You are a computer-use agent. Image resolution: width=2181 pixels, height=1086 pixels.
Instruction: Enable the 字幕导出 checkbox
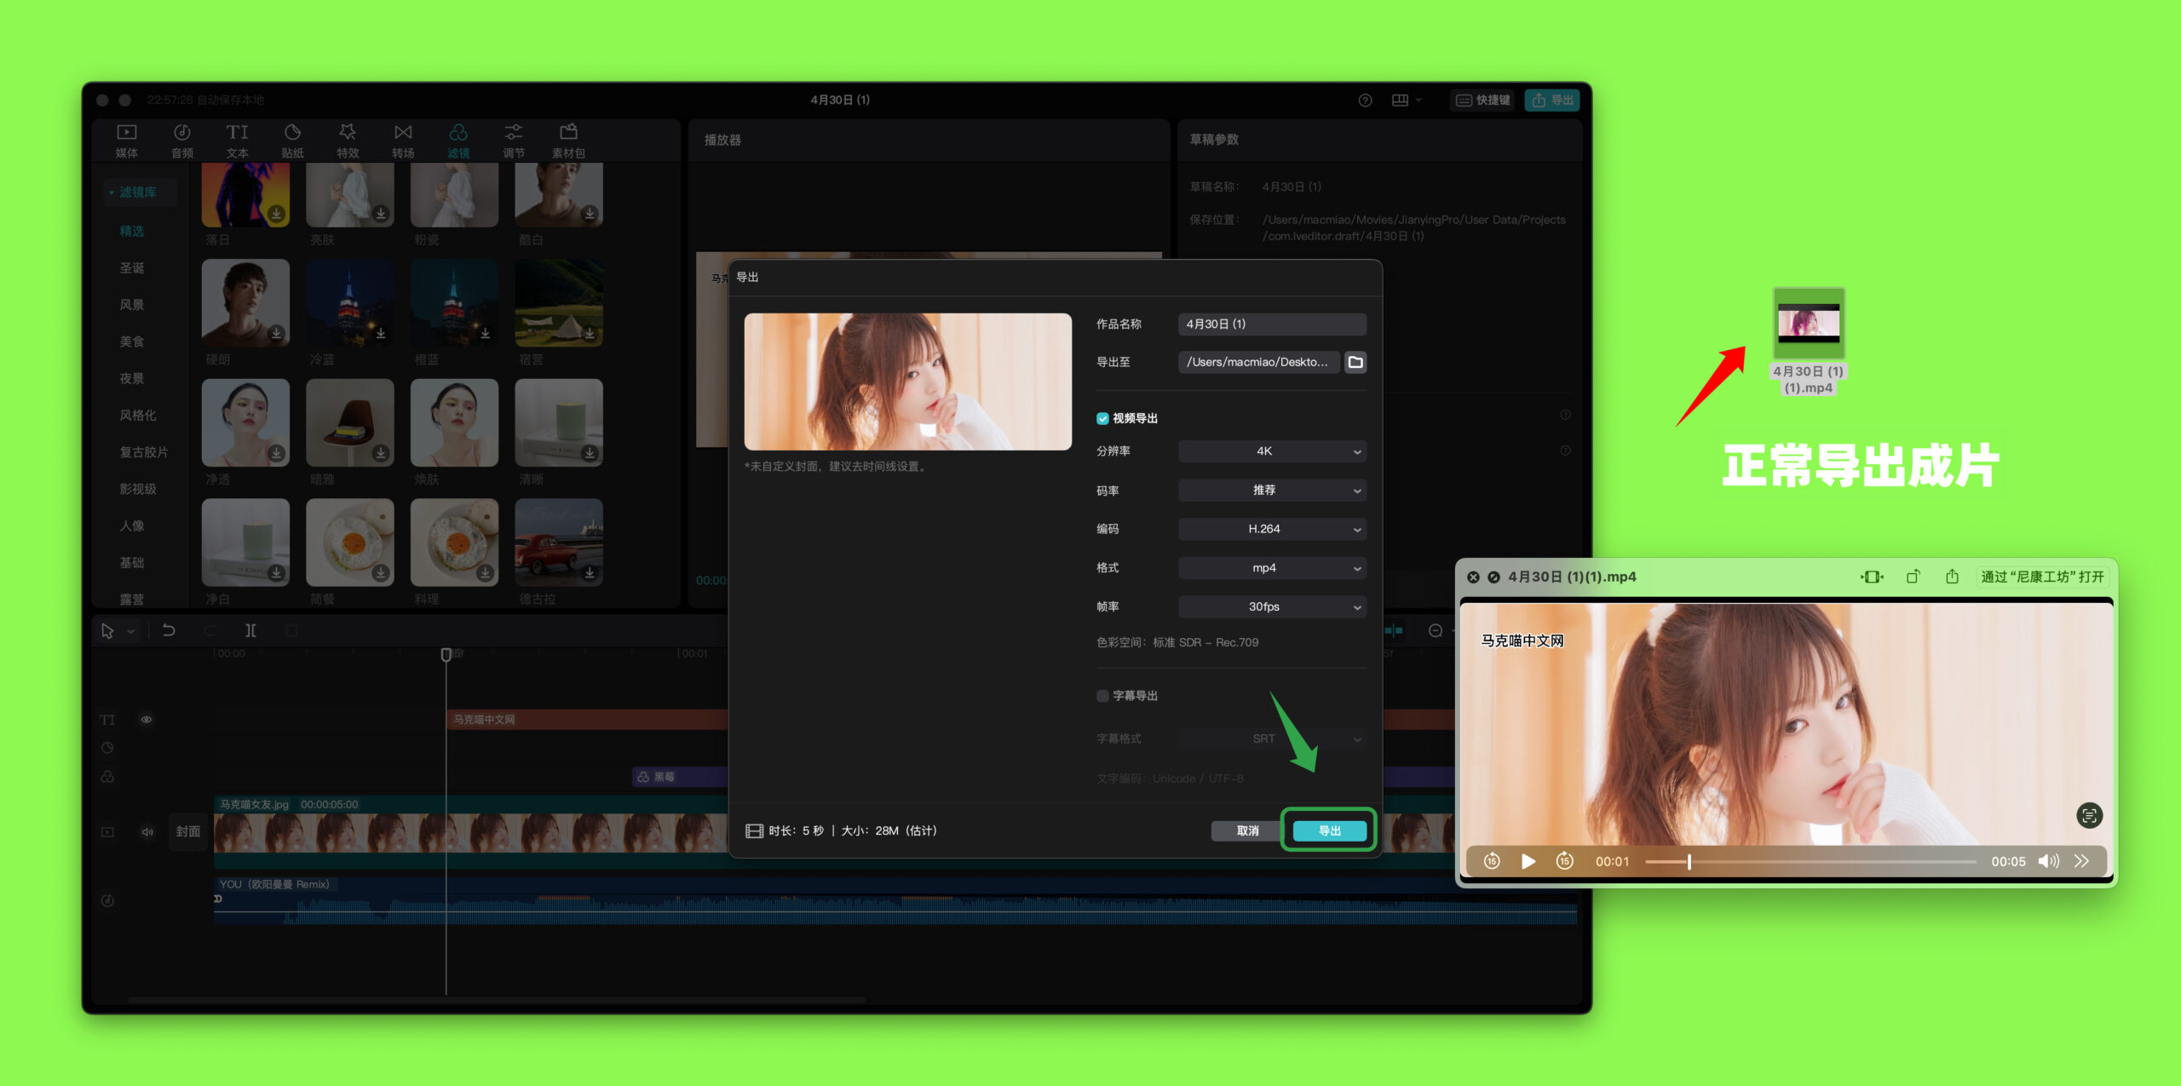click(x=1102, y=696)
